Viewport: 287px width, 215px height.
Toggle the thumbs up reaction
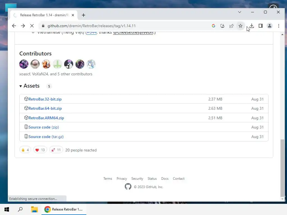click(25, 150)
